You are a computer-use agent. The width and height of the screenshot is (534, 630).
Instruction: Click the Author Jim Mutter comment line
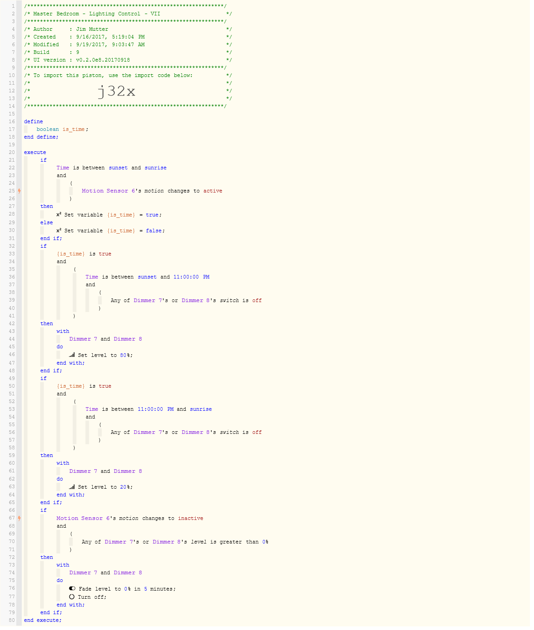(x=128, y=29)
